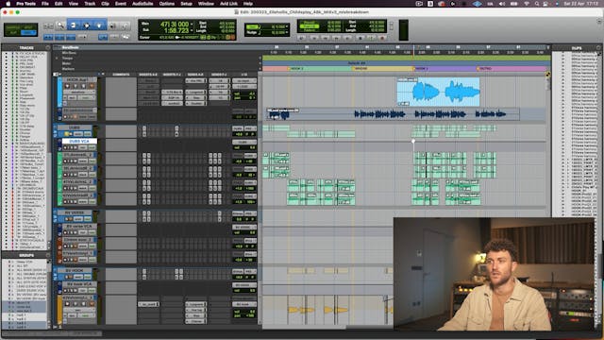Open the Track menu

(x=90, y=4)
